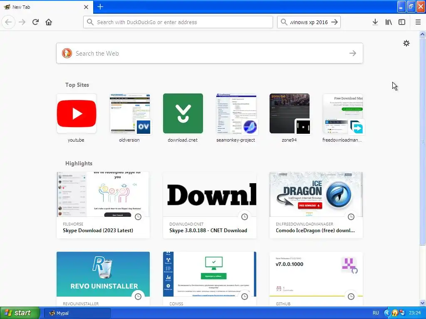Expand hidden tray icons arrow
Image resolution: width=426 pixels, height=319 pixels.
point(387,313)
